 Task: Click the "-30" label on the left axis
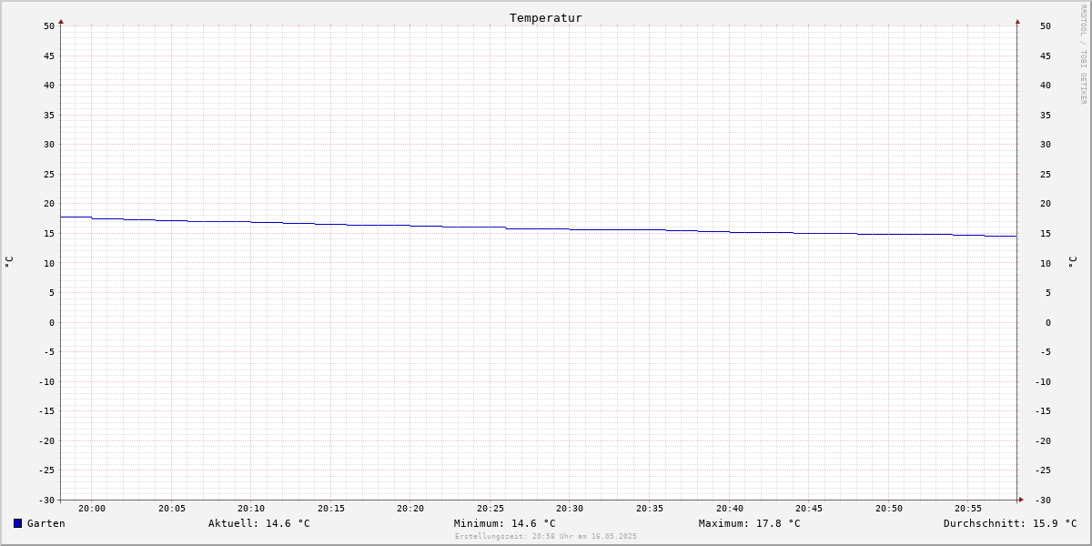pos(46,500)
